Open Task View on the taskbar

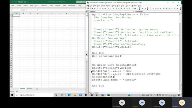62,95
